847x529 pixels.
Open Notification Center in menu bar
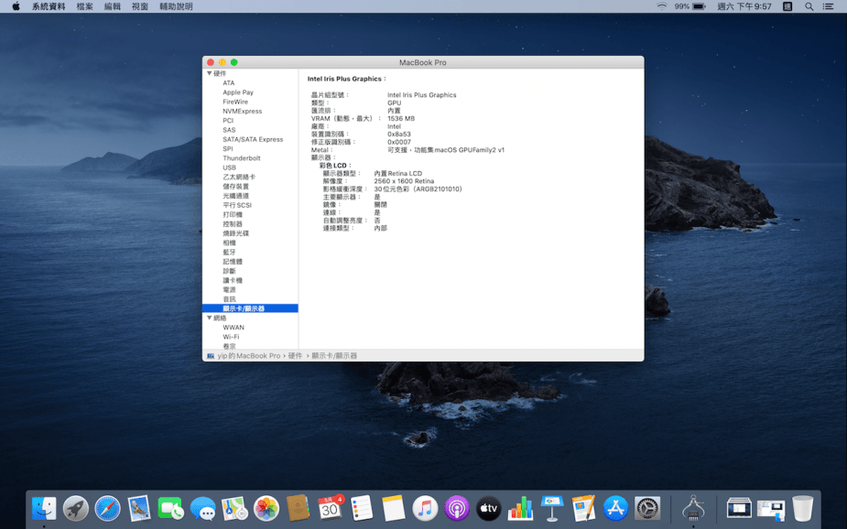pos(829,6)
